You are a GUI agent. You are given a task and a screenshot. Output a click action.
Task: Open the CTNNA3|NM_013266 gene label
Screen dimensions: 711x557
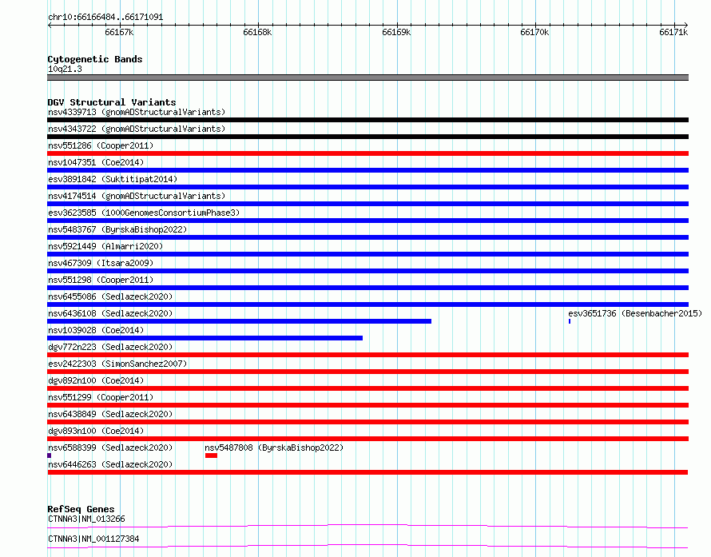click(x=86, y=519)
